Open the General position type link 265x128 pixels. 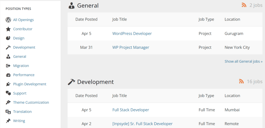point(20,57)
